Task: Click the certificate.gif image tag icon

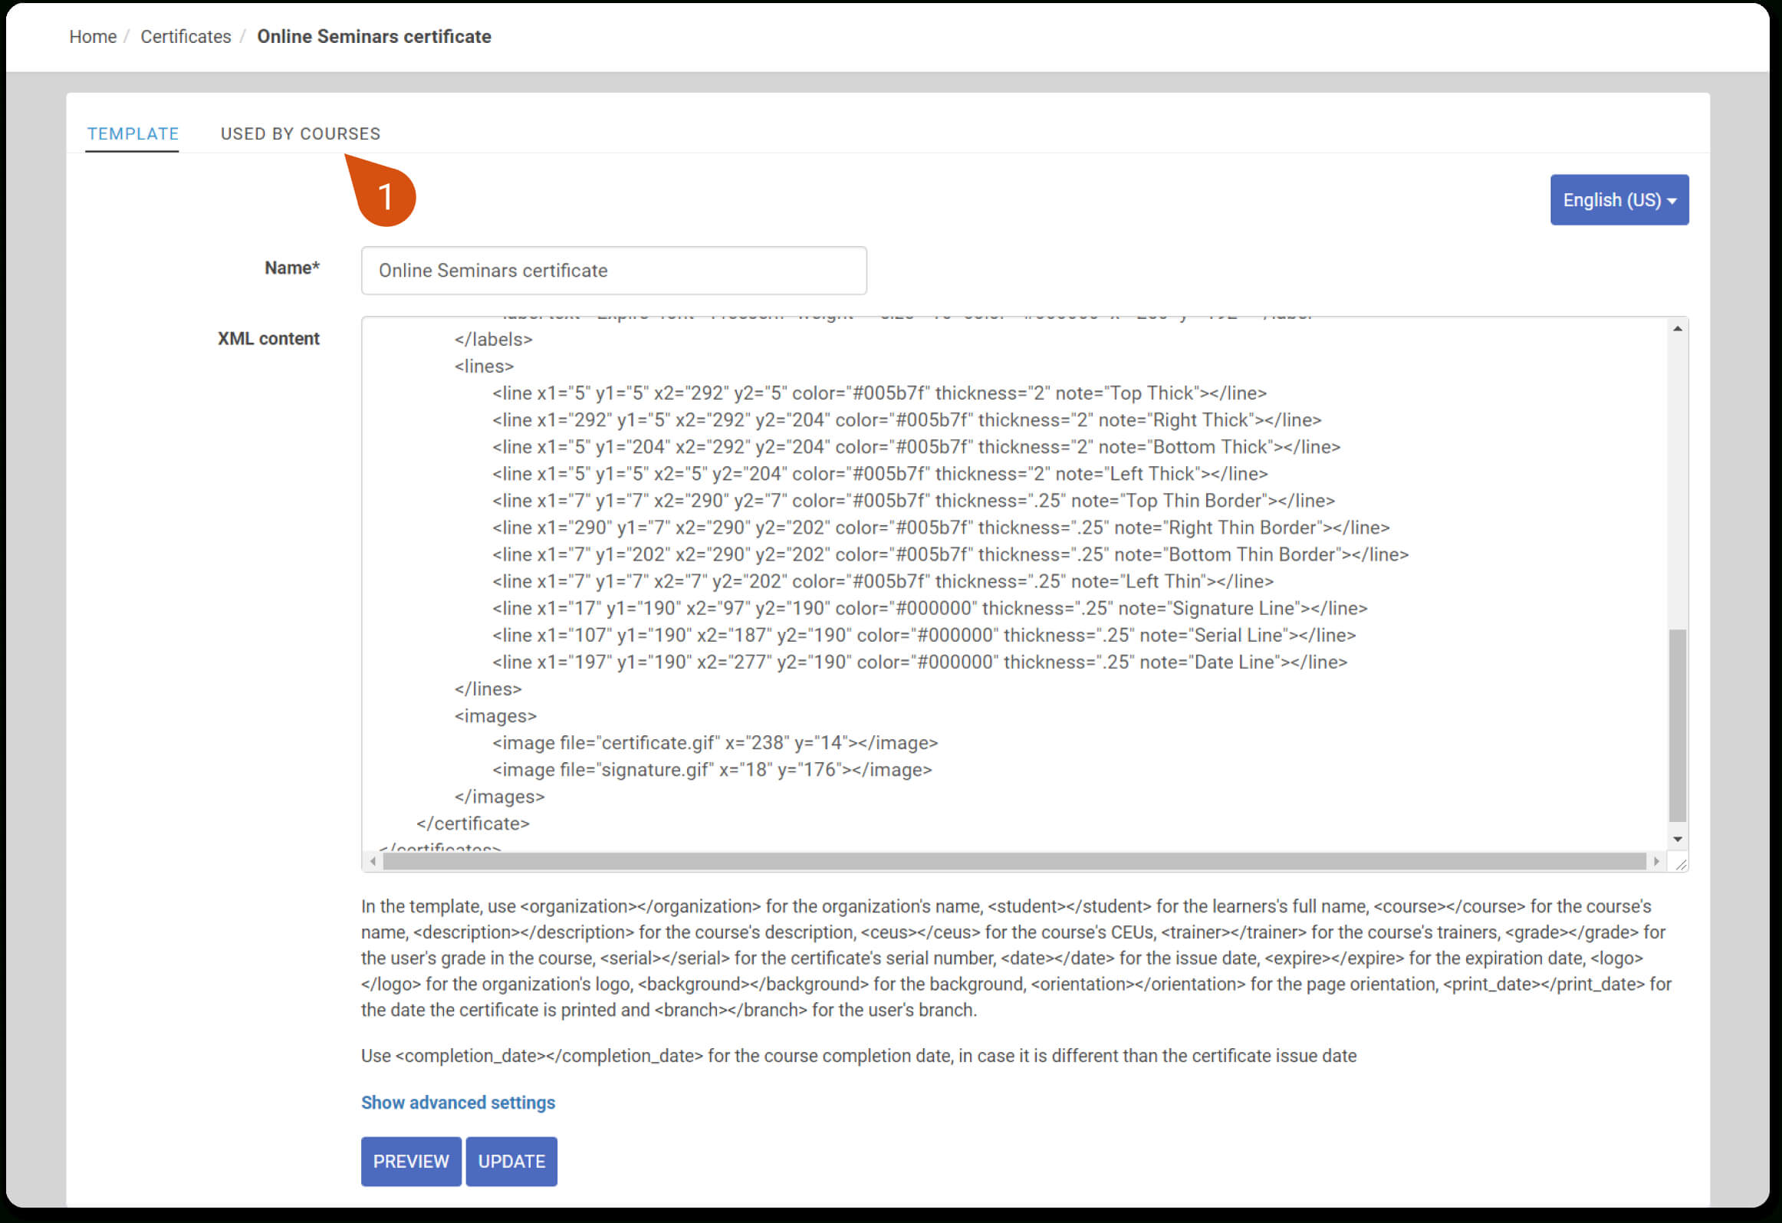Action: pos(693,742)
